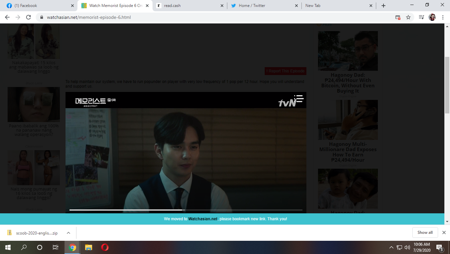Close the Watch Memorist Episode 6 tab
450x254 pixels.
tap(147, 6)
